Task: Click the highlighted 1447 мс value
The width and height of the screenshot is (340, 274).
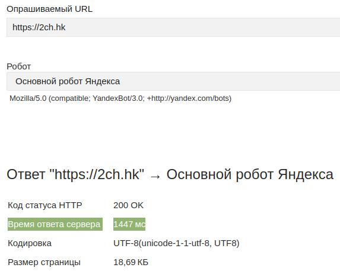Action: point(129,224)
